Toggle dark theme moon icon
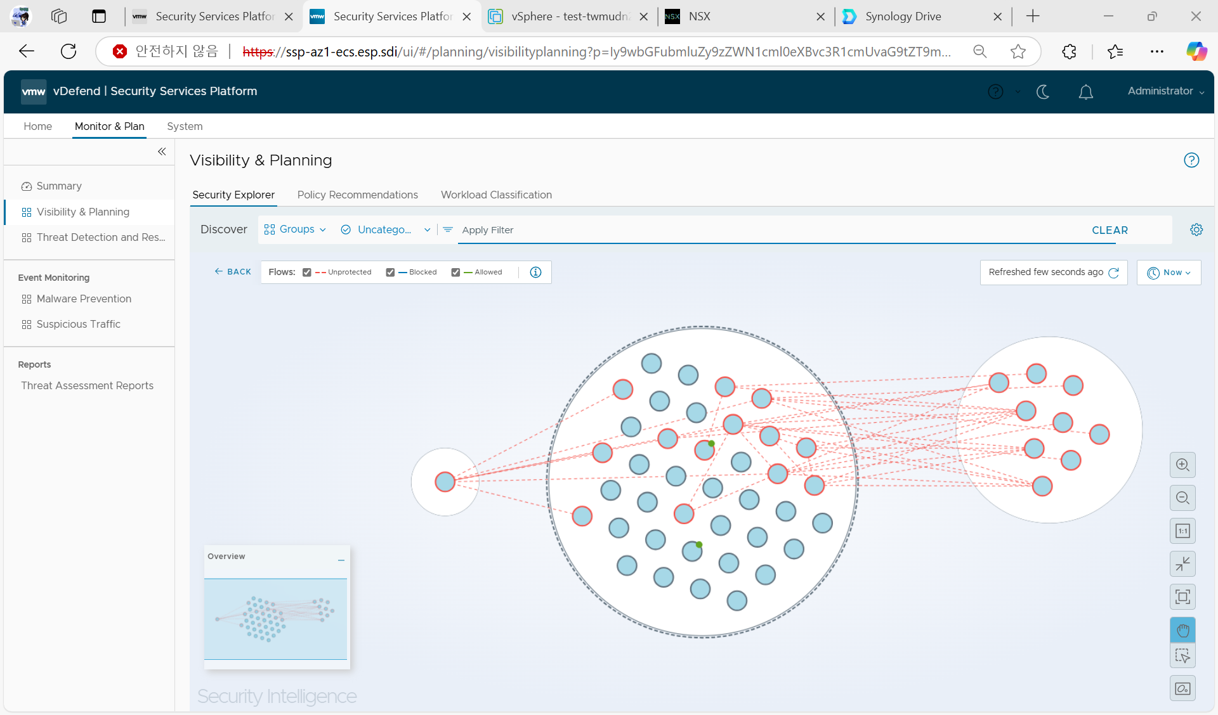Image resolution: width=1218 pixels, height=715 pixels. coord(1042,92)
